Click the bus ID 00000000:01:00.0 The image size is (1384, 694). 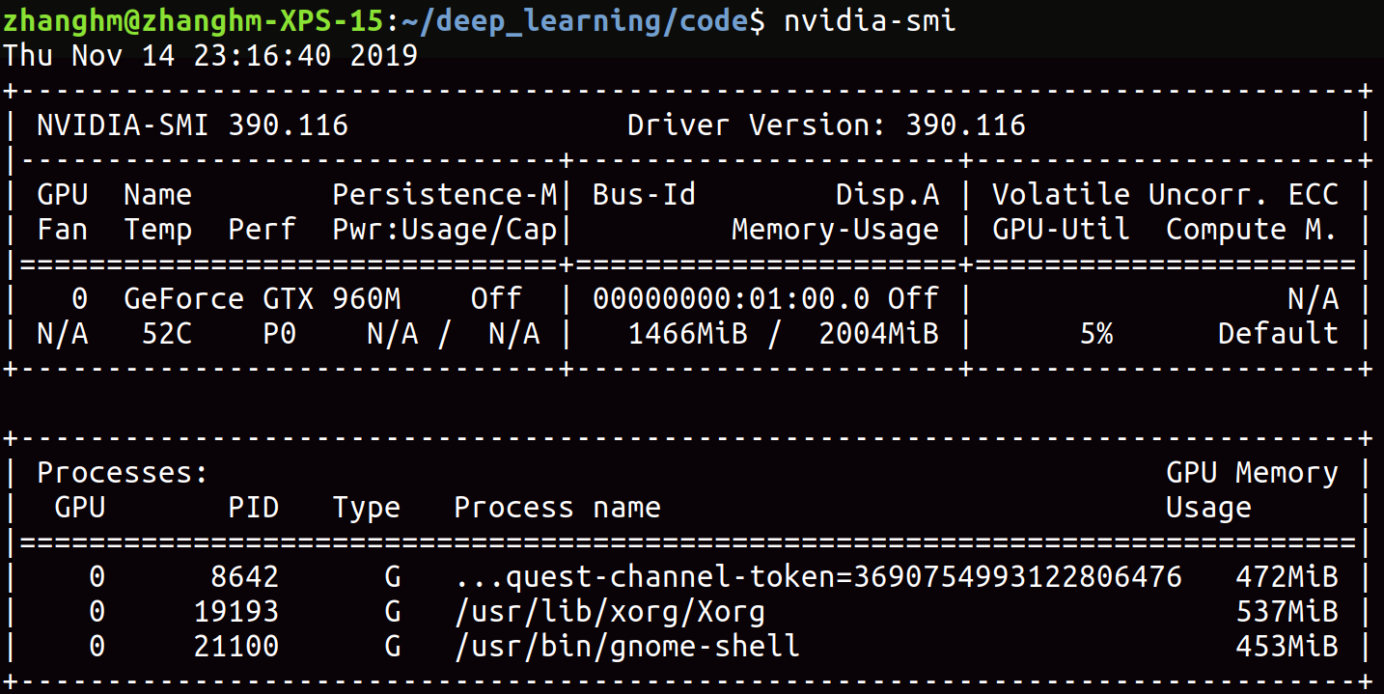click(x=731, y=299)
